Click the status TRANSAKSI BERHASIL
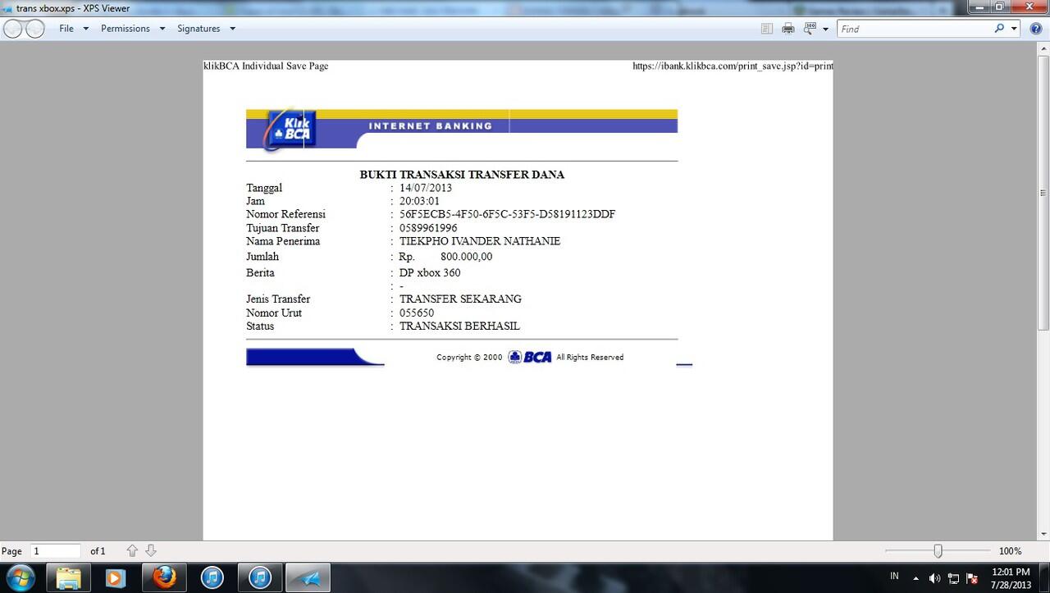 (459, 326)
